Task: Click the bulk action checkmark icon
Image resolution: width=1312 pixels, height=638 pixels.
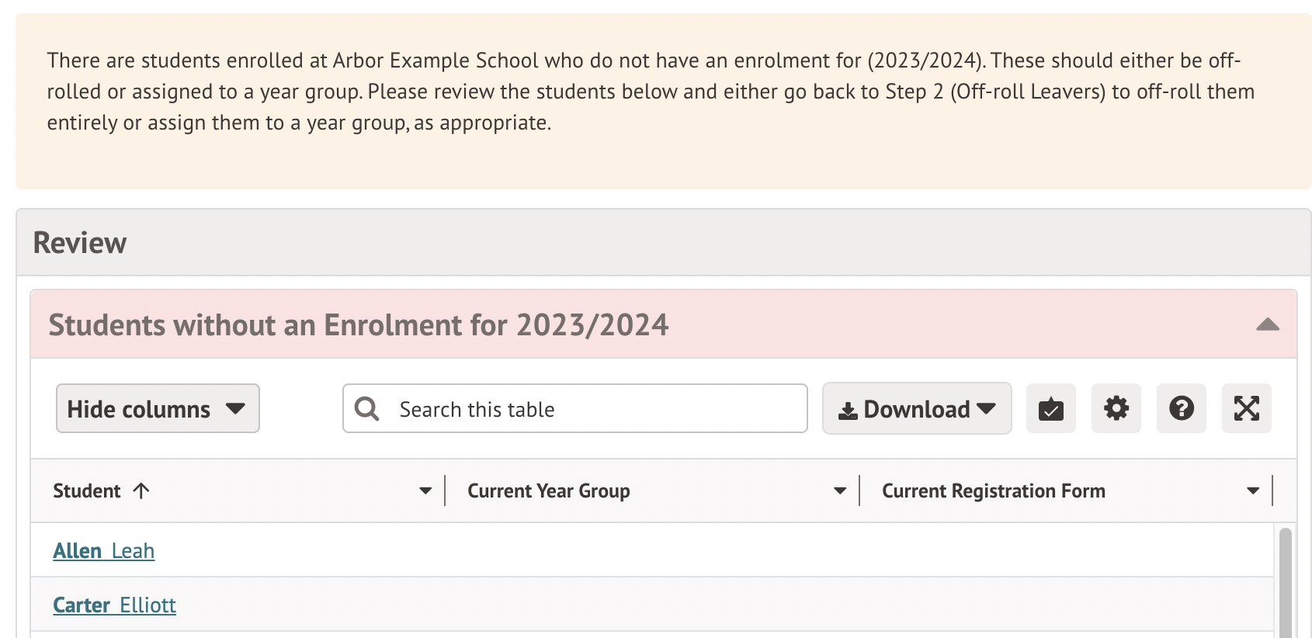Action: 1050,408
